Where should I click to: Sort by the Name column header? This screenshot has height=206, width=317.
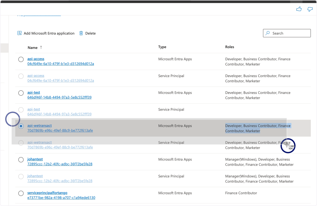click(x=32, y=48)
